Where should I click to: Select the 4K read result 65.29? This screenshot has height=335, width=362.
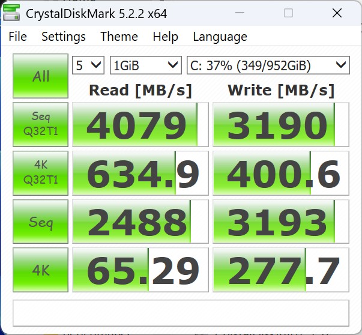[x=140, y=270]
